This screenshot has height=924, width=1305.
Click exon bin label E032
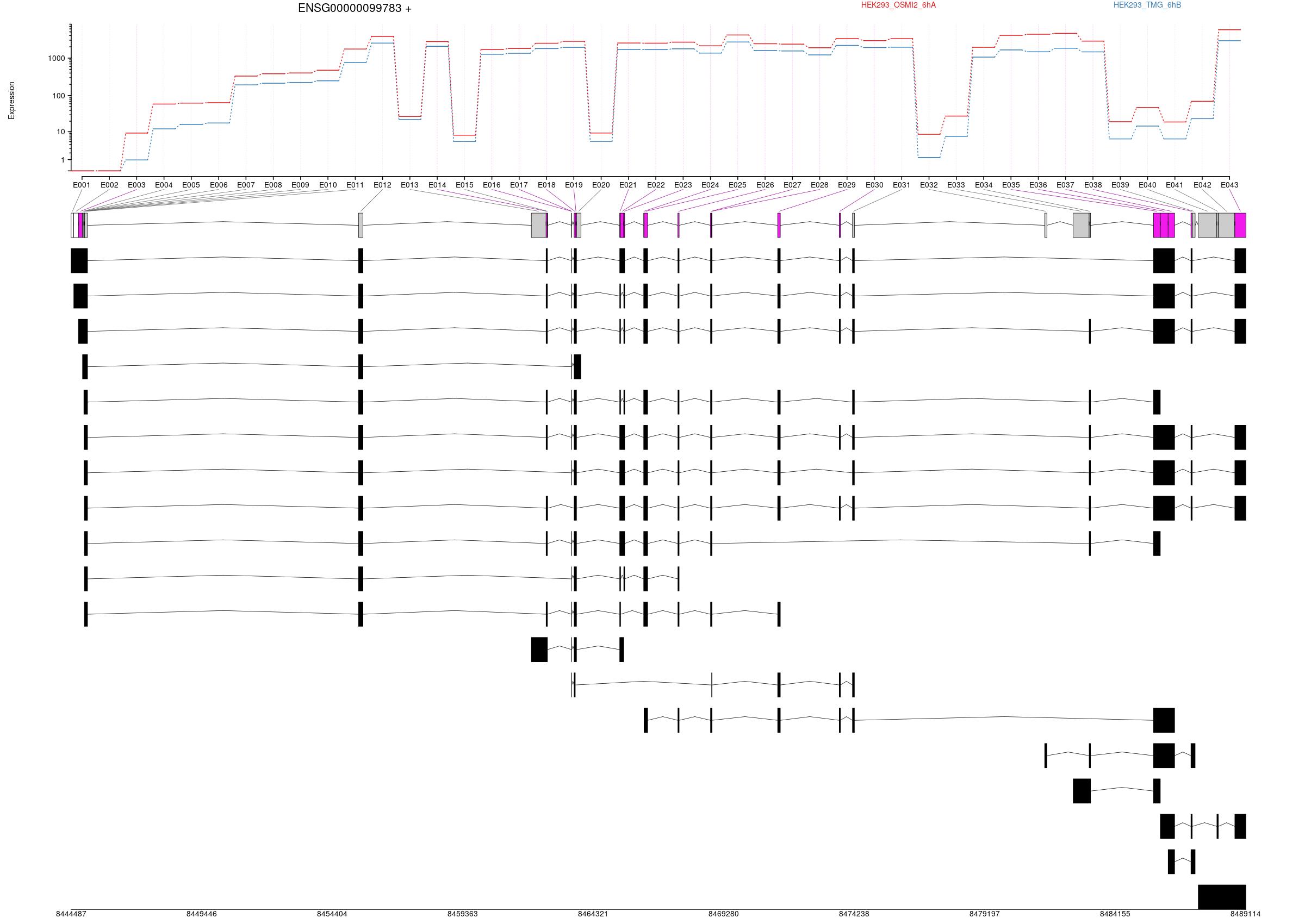pyautogui.click(x=929, y=185)
